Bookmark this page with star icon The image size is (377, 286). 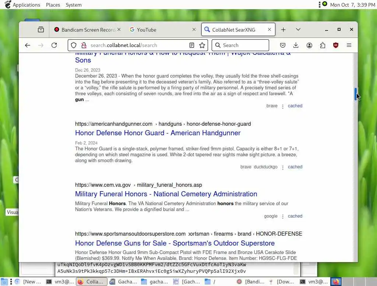202,45
